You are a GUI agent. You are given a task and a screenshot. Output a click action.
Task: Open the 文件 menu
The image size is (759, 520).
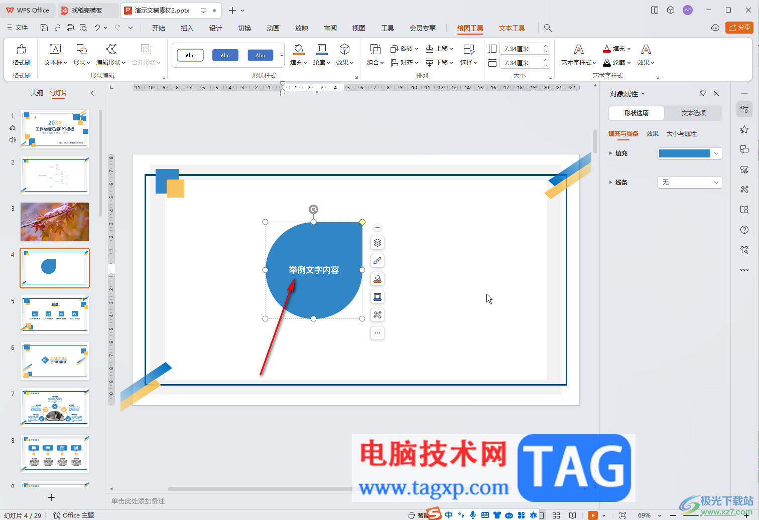17,28
